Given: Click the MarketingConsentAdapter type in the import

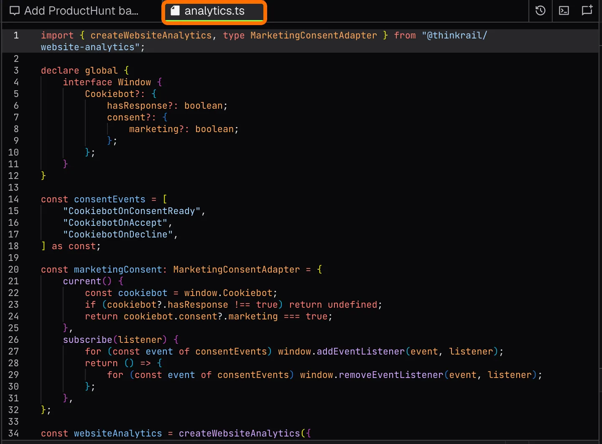Looking at the screenshot, I should 314,36.
